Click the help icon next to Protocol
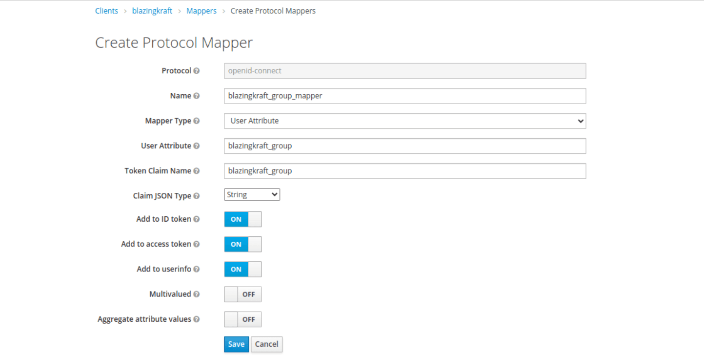 (x=196, y=71)
